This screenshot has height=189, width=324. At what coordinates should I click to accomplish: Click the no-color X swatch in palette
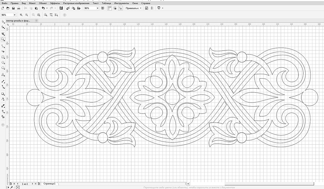[18, 187]
